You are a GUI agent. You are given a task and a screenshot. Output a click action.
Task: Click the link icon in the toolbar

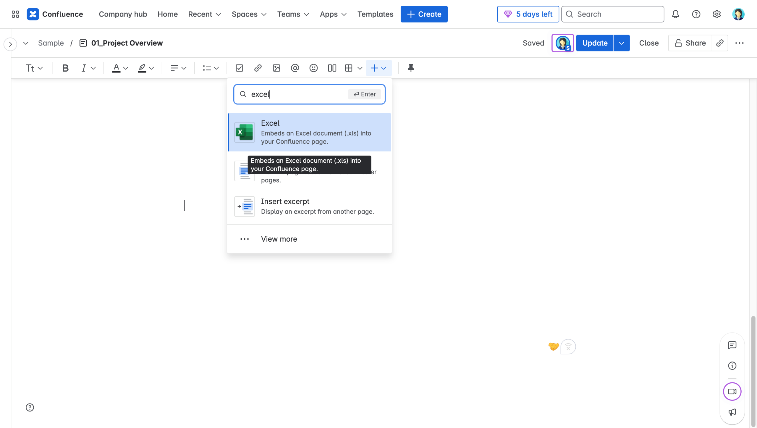258,68
